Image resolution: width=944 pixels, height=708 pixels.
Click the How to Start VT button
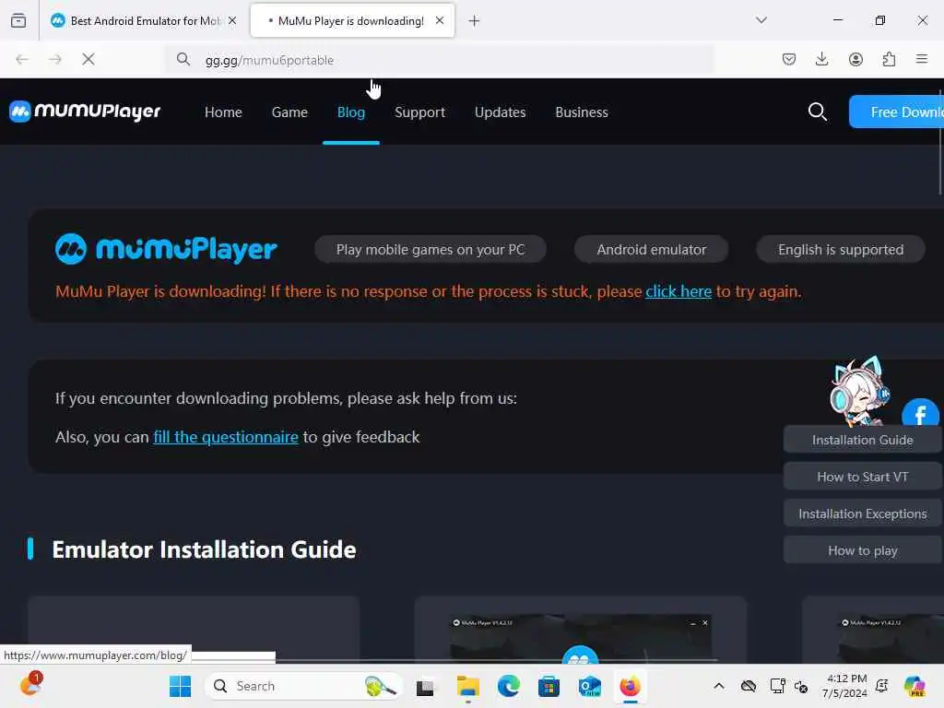(x=862, y=477)
